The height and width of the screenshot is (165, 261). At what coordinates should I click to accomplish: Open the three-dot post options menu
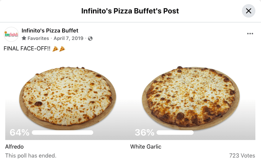click(250, 34)
